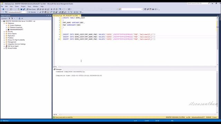Image resolution: width=221 pixels, height=124 pixels.
Task: Click the Find in Files icon
Action: [120, 9]
